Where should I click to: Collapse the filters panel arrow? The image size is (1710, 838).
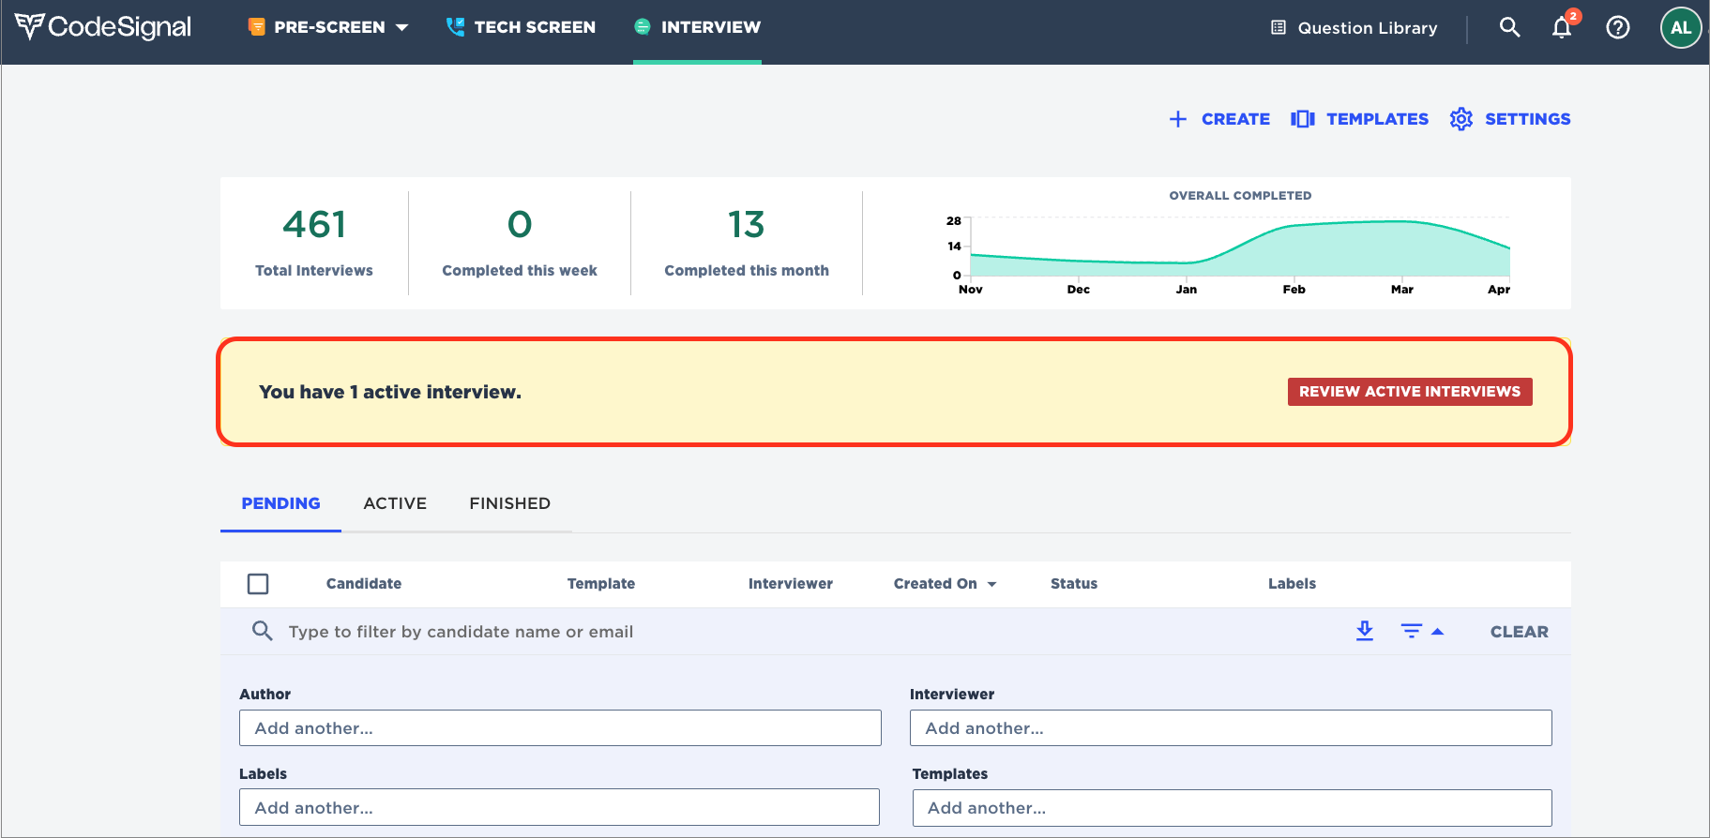coord(1437,632)
